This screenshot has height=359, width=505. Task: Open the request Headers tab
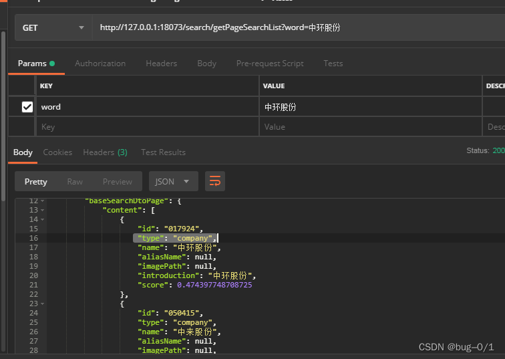point(161,64)
